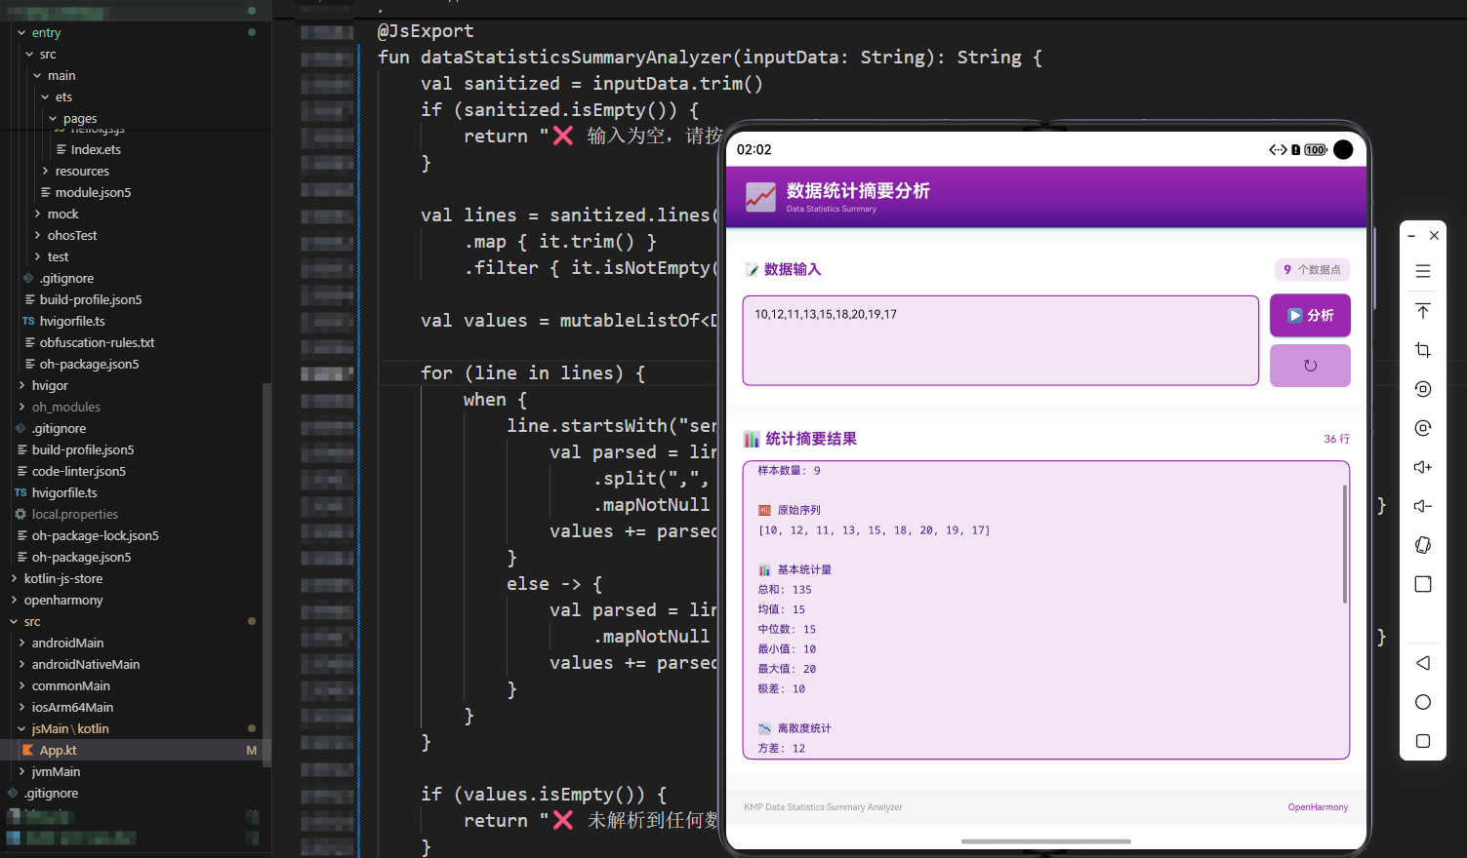
Task: Click the 02:02 clock in phone status bar
Action: coord(754,150)
